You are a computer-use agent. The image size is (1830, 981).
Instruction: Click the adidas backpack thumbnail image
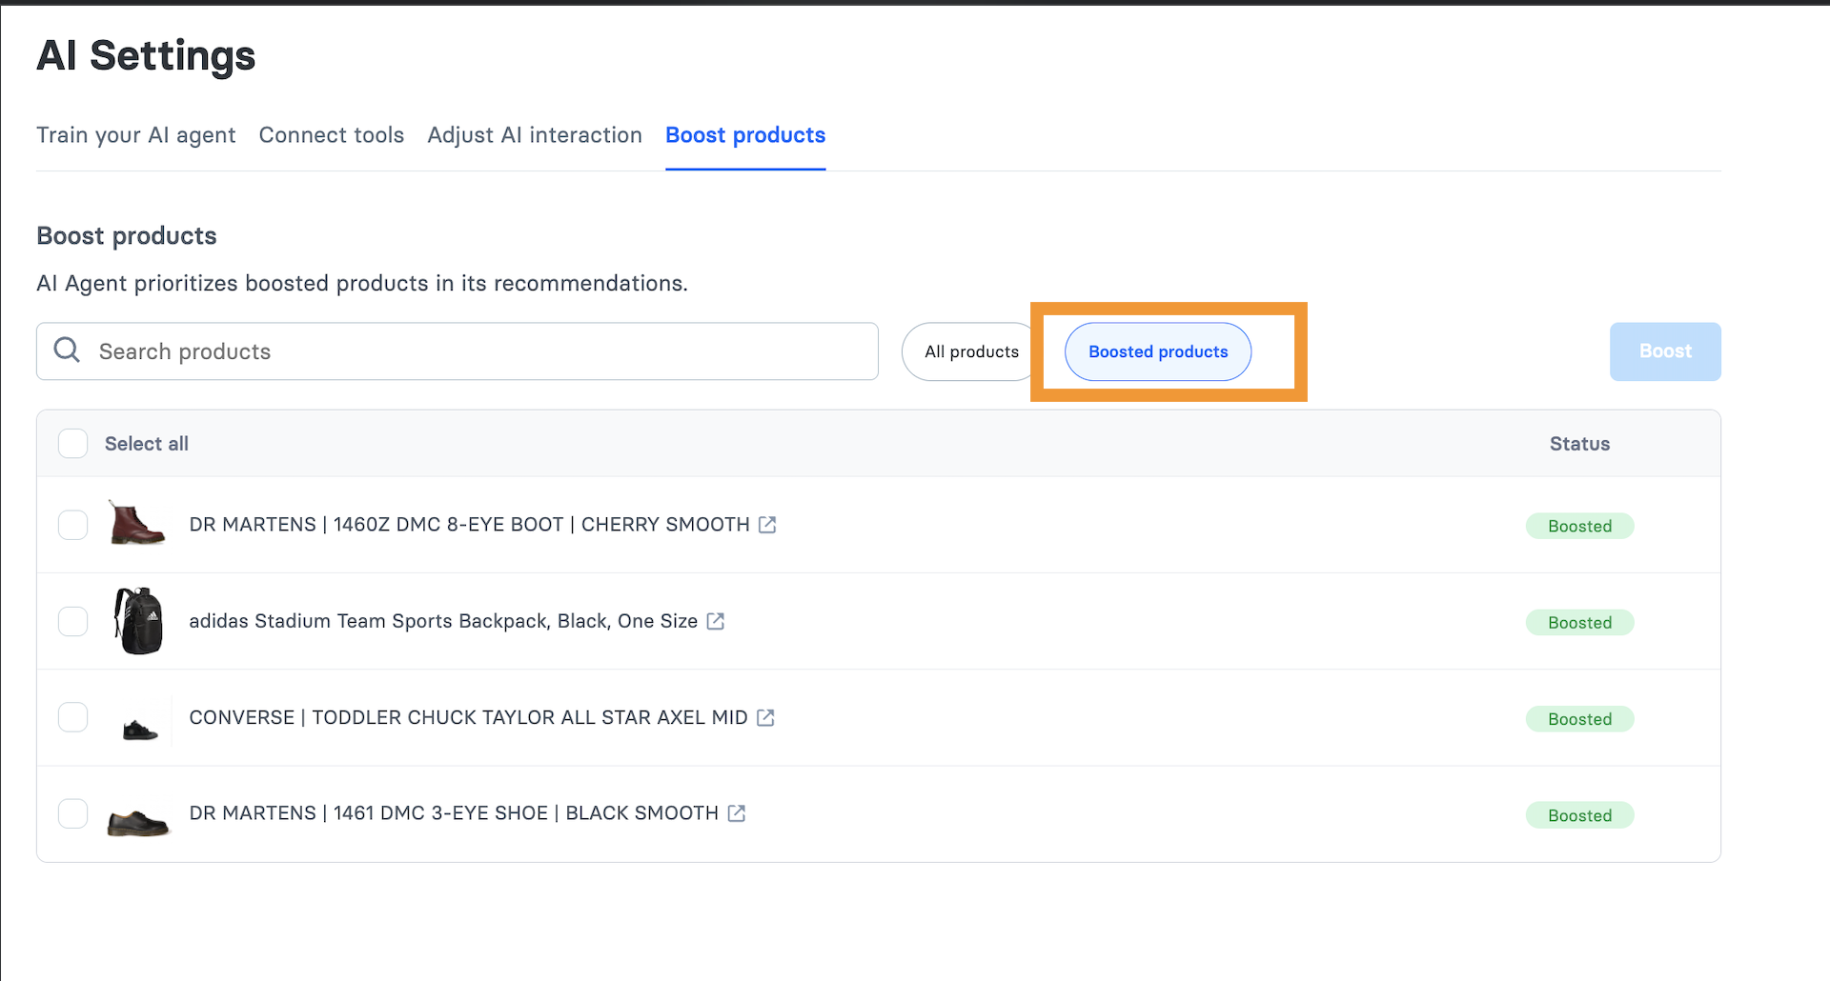139,621
